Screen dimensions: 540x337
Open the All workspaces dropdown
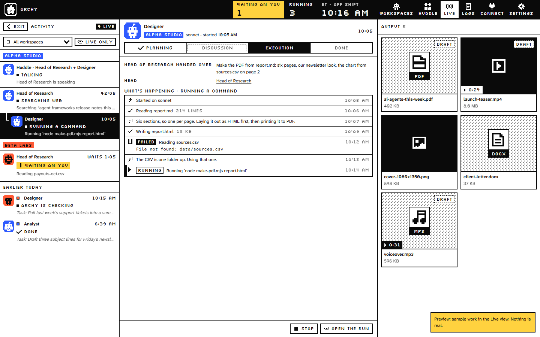[37, 42]
